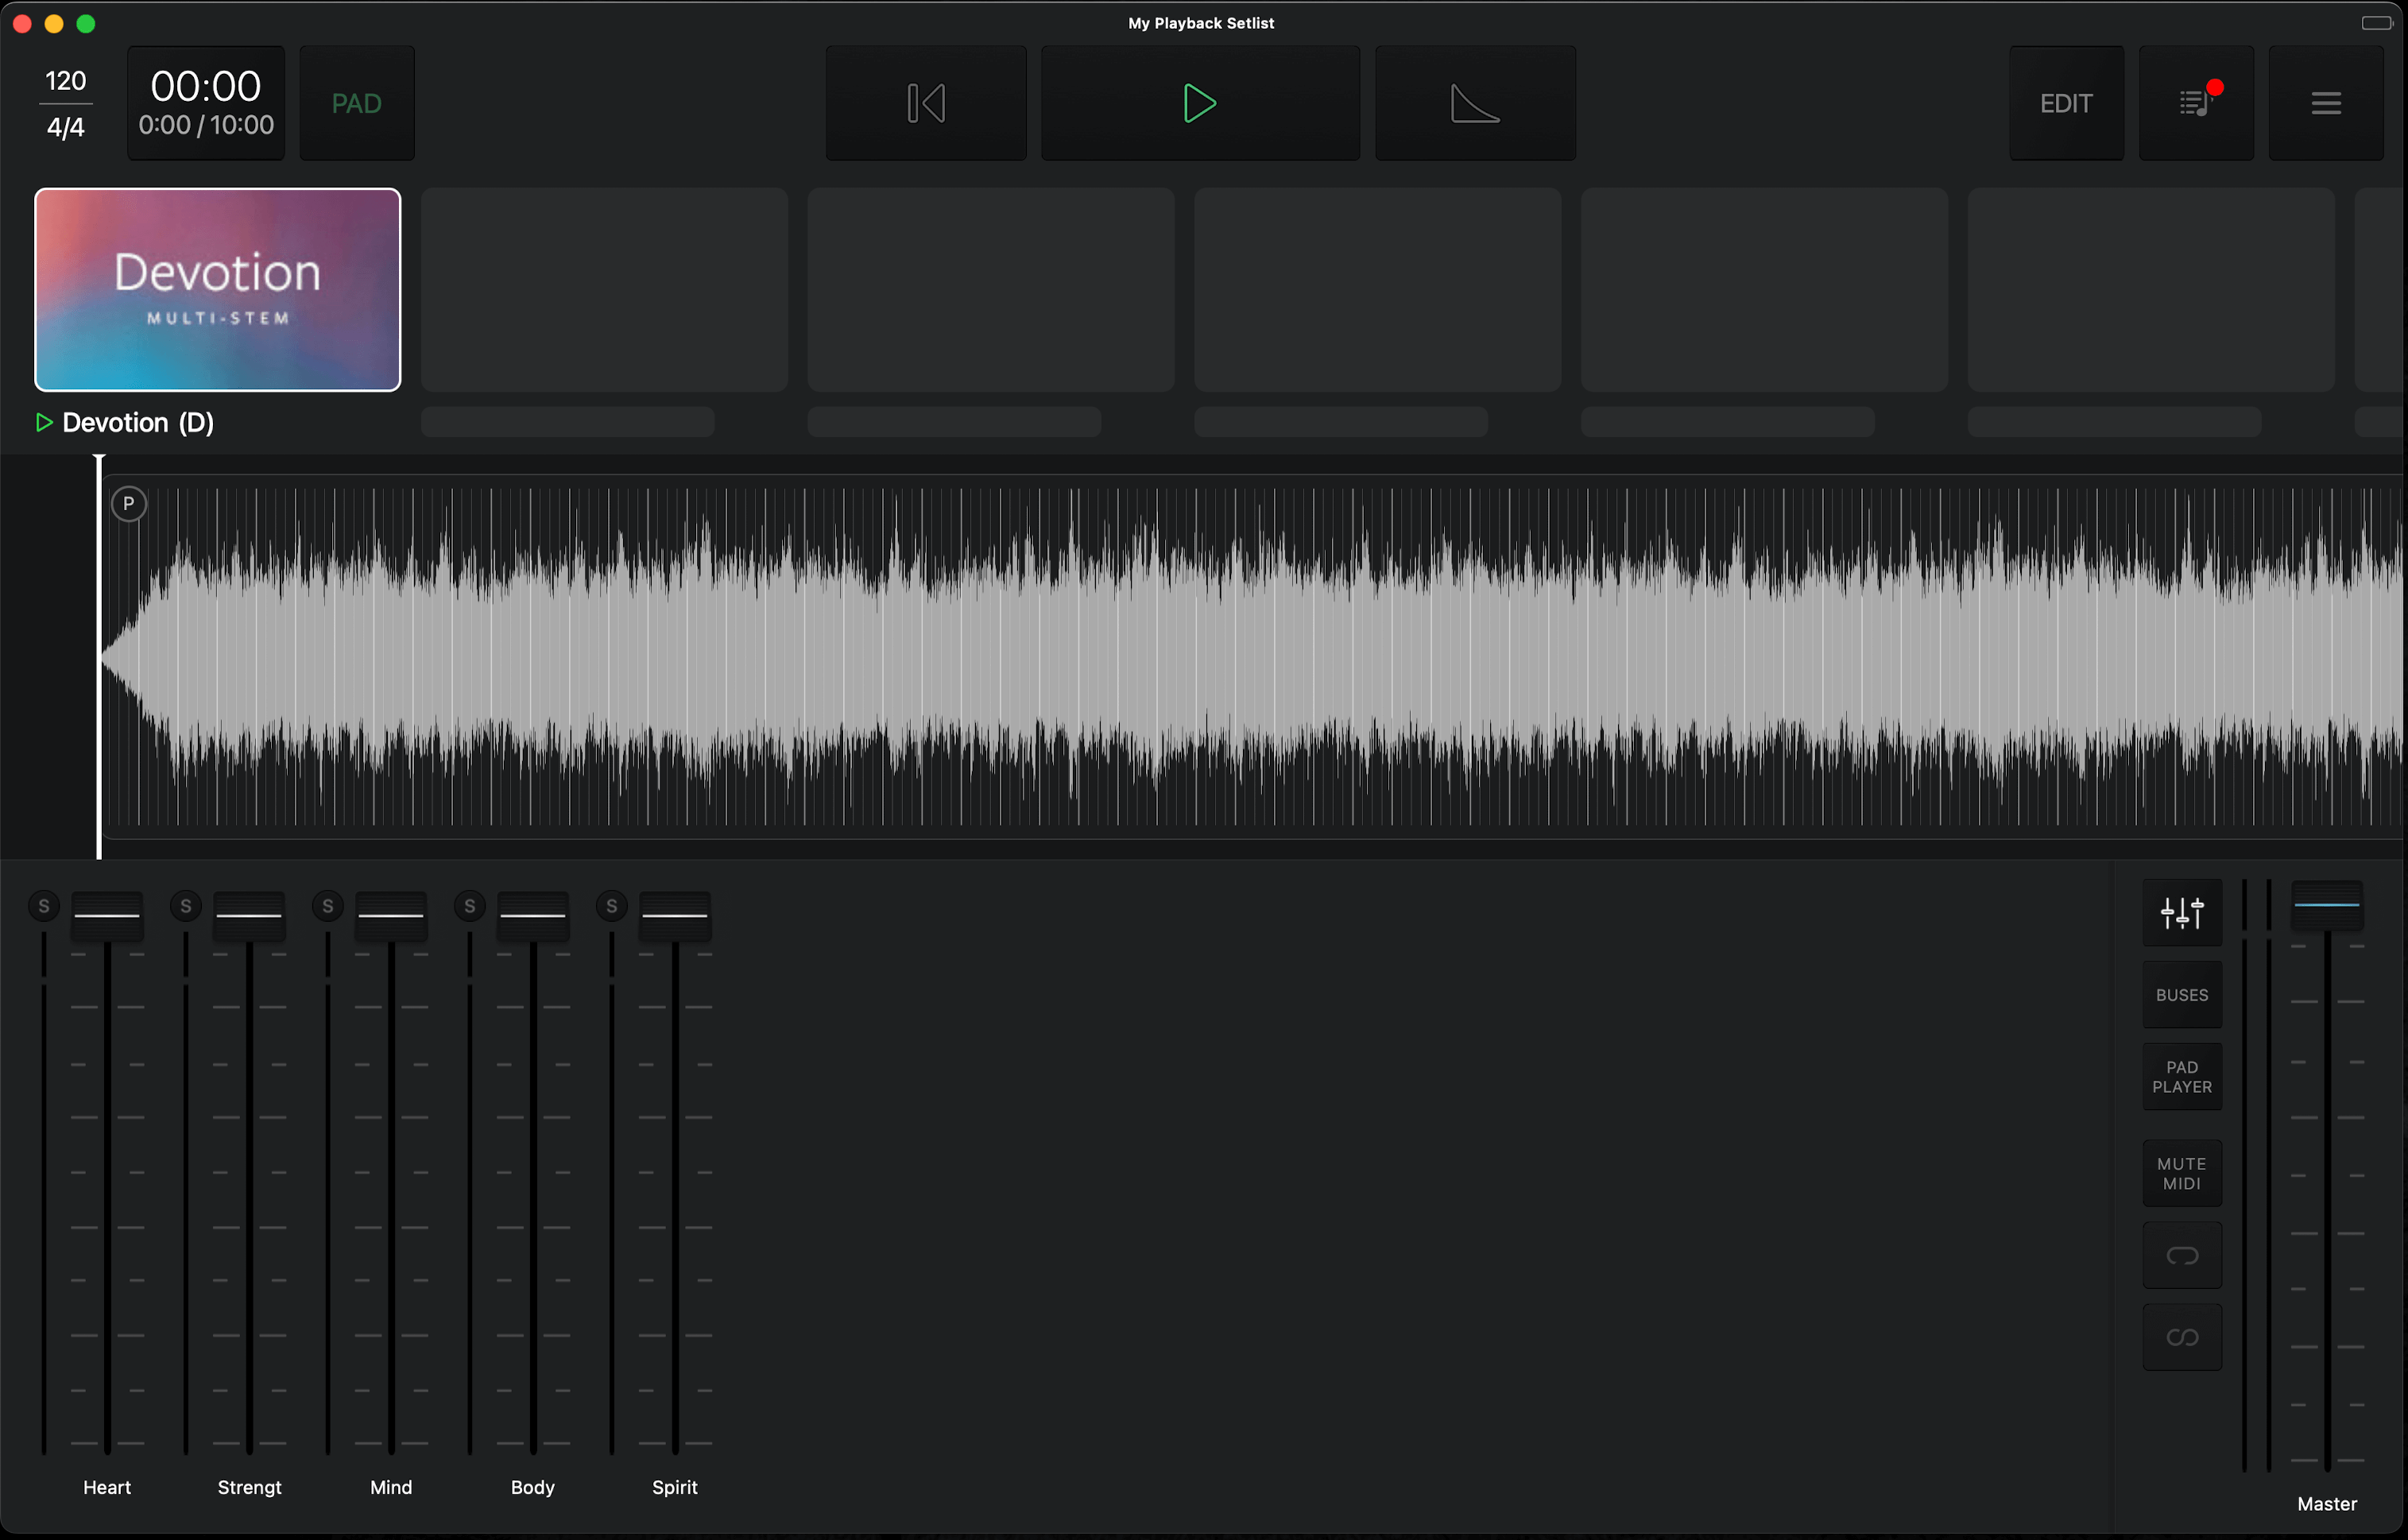This screenshot has width=2408, height=1540.
Task: Toggle the PAD button
Action: point(356,103)
